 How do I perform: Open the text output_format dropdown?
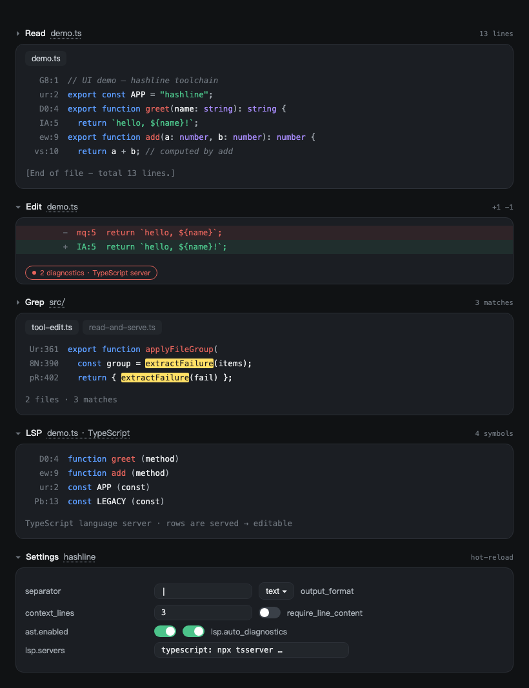coord(276,591)
